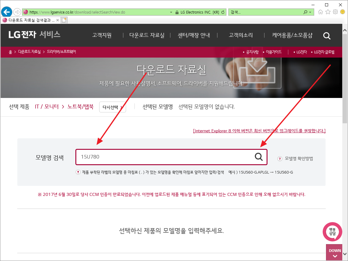
Task: Click the Internet Explorer 8 upgrade notice link
Action: 259,131
